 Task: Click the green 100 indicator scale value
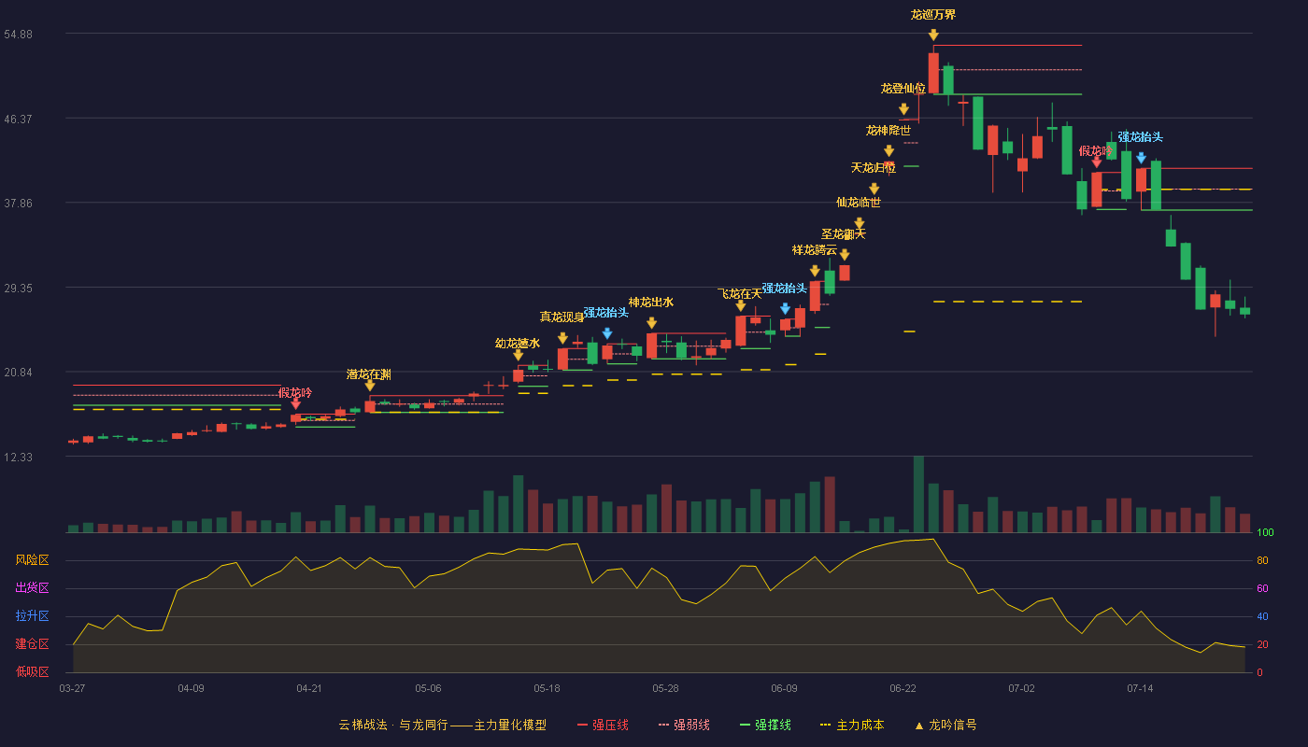[1265, 532]
